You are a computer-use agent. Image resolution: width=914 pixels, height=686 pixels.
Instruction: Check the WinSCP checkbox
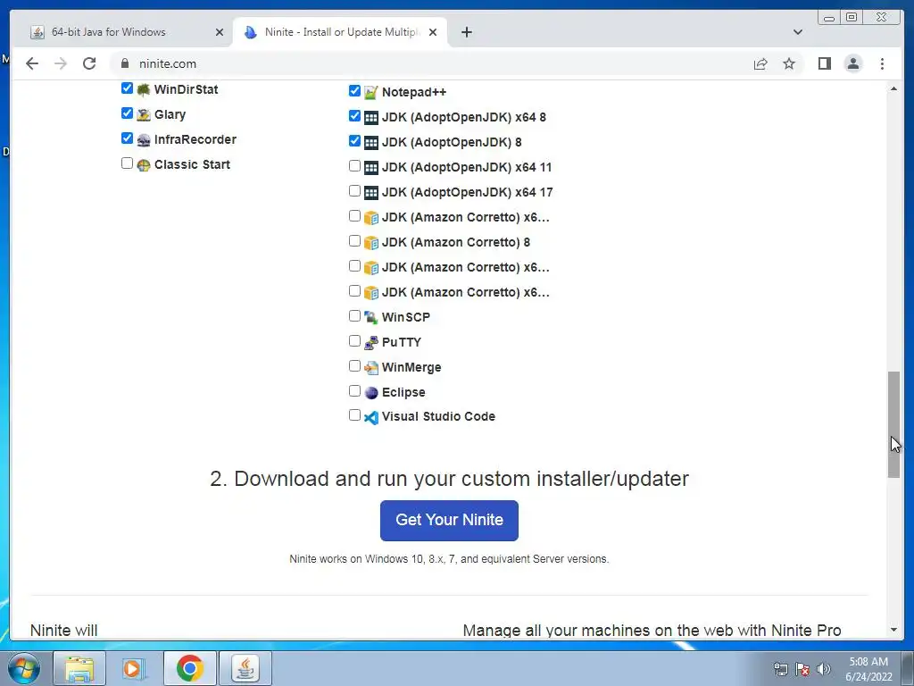[x=354, y=316]
